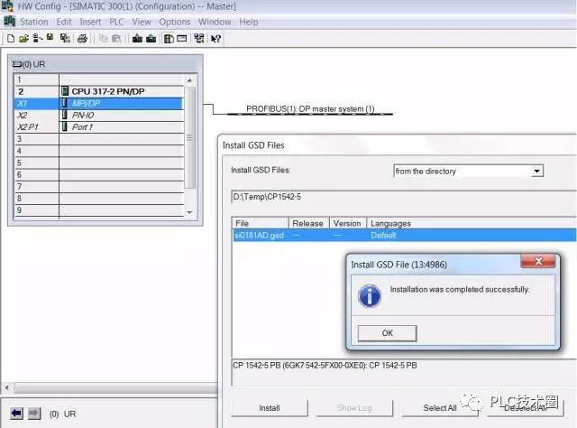Open the Help menu

(x=249, y=22)
